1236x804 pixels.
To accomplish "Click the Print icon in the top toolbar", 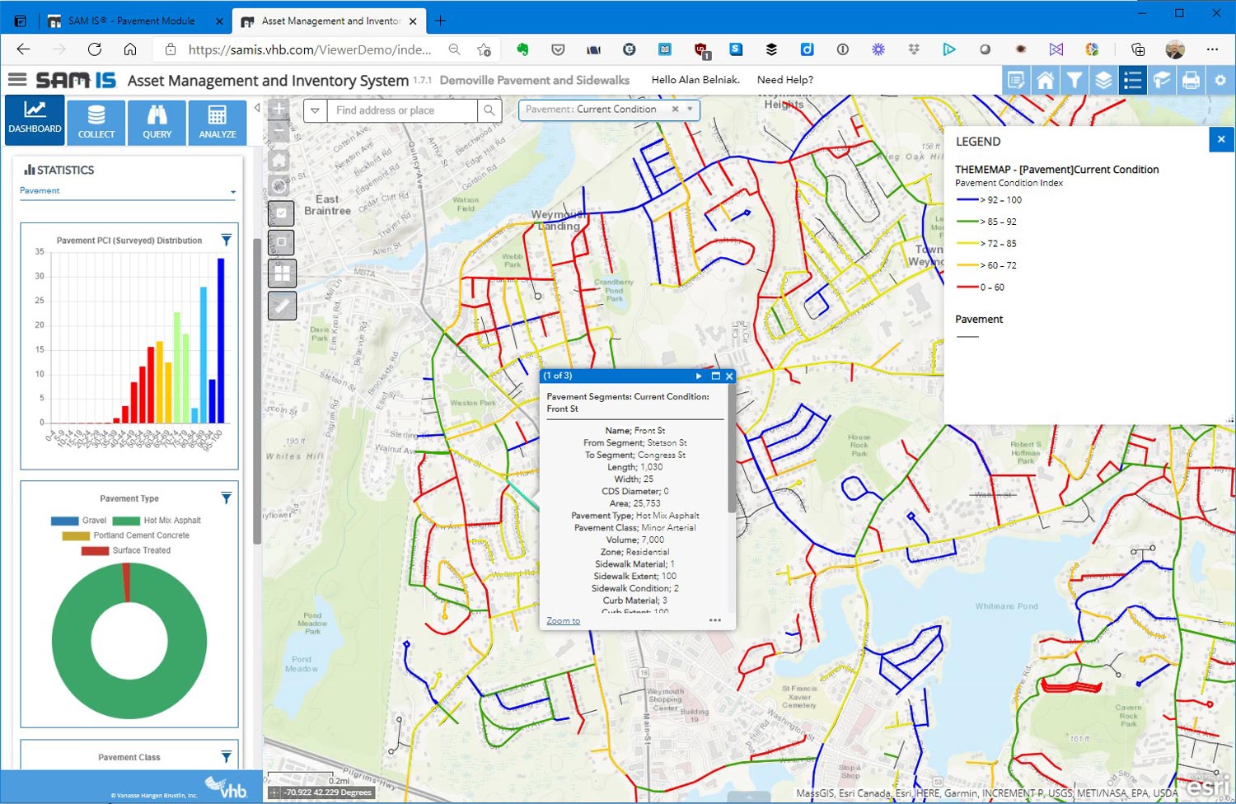I will tap(1191, 81).
